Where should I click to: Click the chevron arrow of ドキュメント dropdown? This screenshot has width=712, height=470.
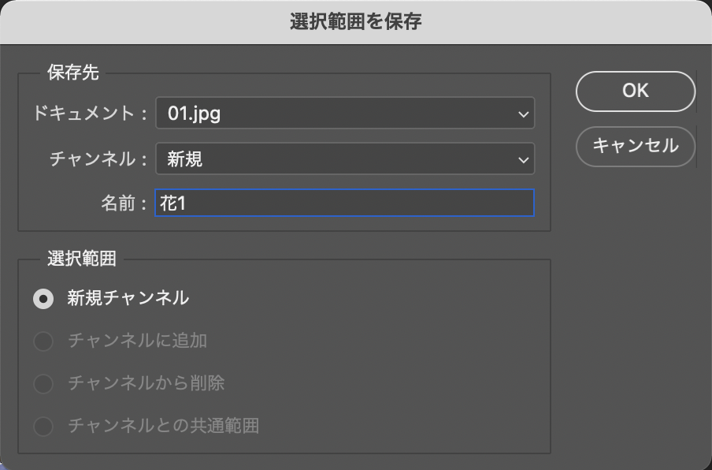tap(523, 114)
